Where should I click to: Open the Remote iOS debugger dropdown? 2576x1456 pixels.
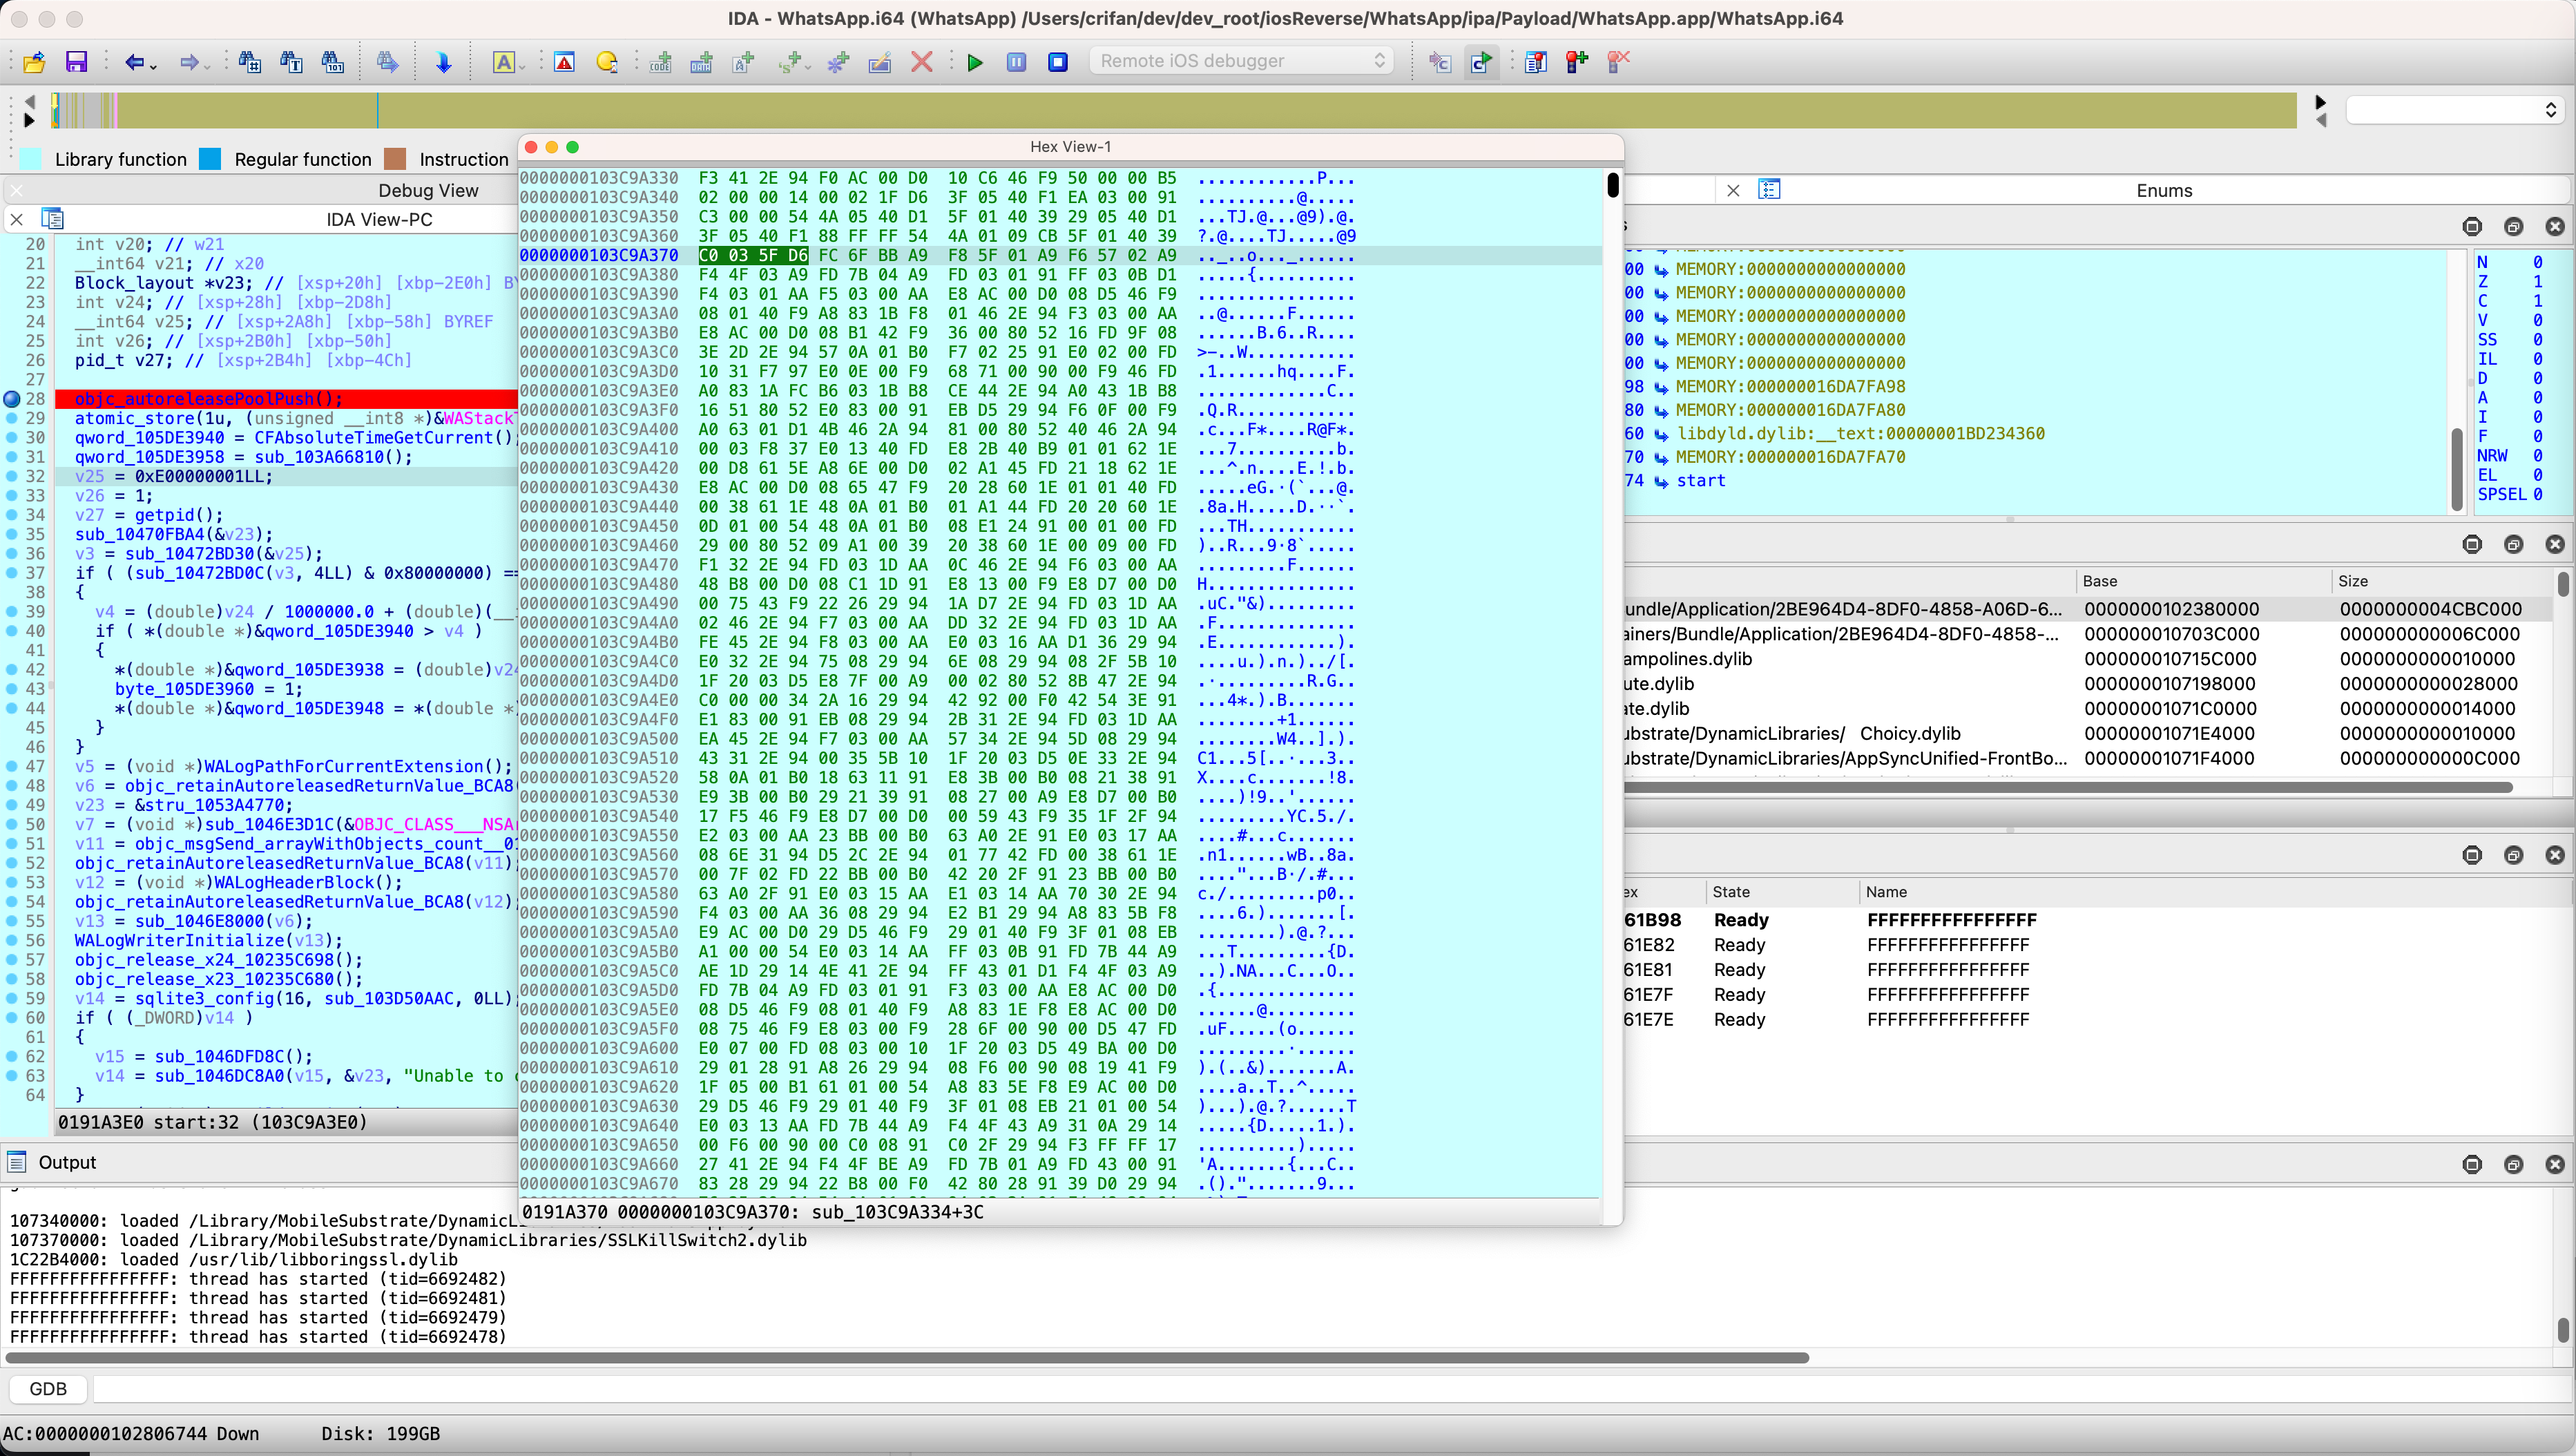point(1241,61)
